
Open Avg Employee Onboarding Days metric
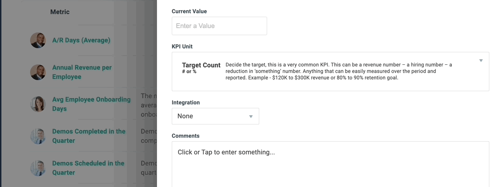tap(92, 104)
